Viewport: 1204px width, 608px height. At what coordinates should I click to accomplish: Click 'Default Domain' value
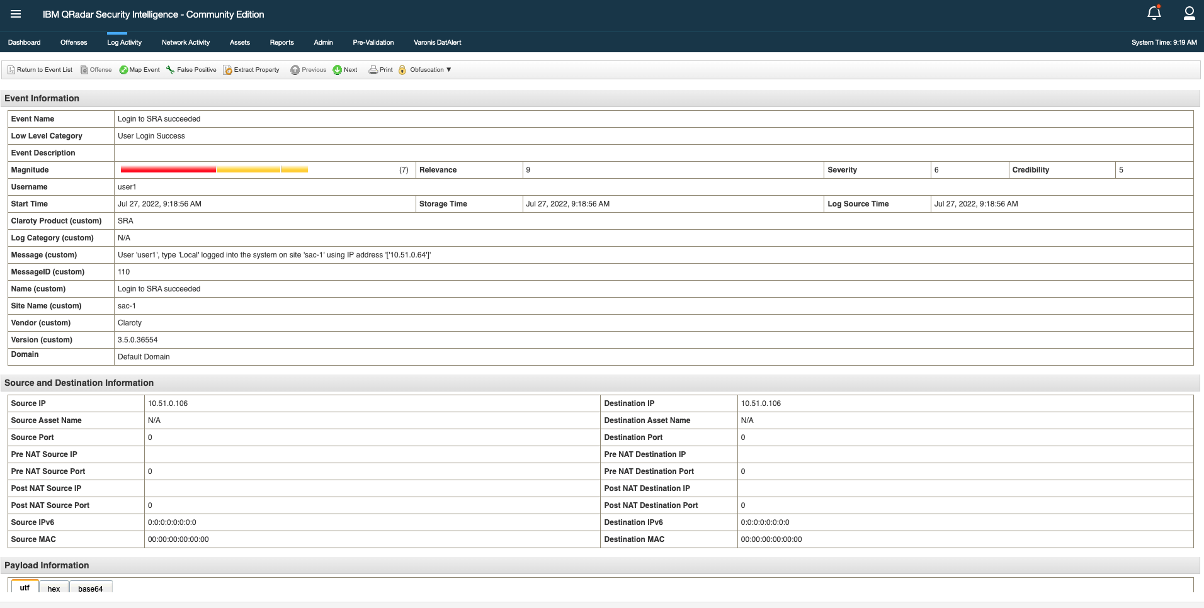pyautogui.click(x=144, y=357)
